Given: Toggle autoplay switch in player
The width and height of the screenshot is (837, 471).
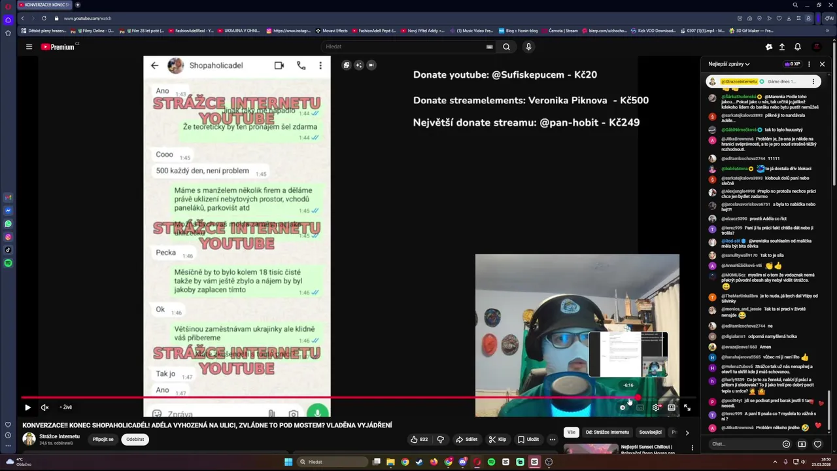Looking at the screenshot, I should pos(623,408).
